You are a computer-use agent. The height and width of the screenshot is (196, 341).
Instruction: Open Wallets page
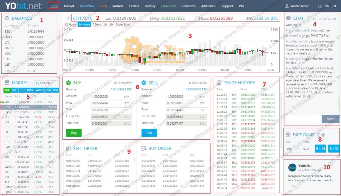click(x=118, y=6)
